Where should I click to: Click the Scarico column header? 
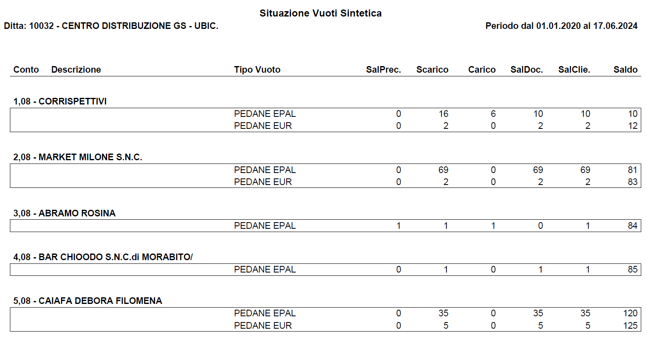[432, 69]
